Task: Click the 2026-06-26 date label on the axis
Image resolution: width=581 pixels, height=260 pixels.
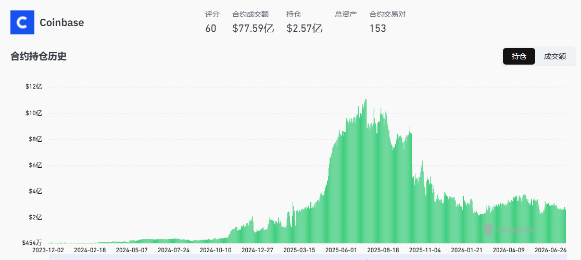Action: pyautogui.click(x=550, y=250)
